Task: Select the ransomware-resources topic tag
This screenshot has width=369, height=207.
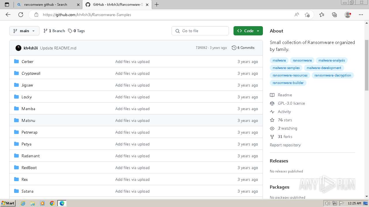Action: [x=290, y=75]
